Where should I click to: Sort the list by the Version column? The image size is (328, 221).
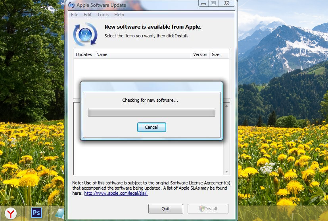click(x=200, y=54)
